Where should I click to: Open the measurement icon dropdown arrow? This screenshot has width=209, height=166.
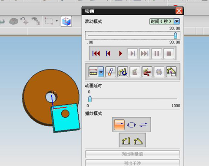pos(101,72)
